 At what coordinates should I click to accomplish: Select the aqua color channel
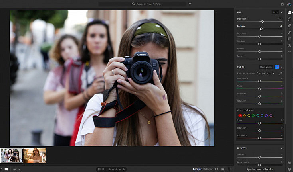[x=258, y=115]
